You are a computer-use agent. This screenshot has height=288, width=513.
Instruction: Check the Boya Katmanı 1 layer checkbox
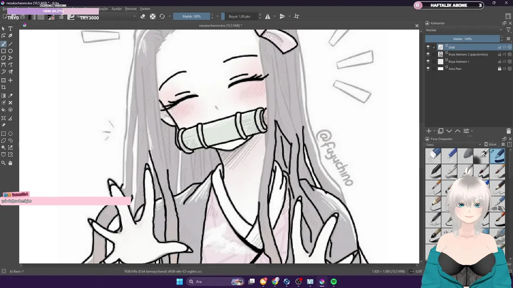pyautogui.click(x=434, y=62)
